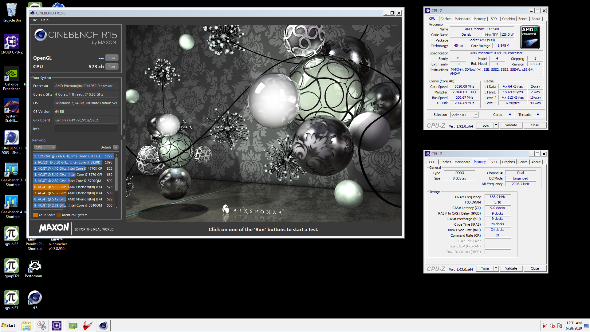Select the Intel Xeon X5650 1279 ranking row
Image resolution: width=590 pixels, height=332 pixels.
point(73,156)
